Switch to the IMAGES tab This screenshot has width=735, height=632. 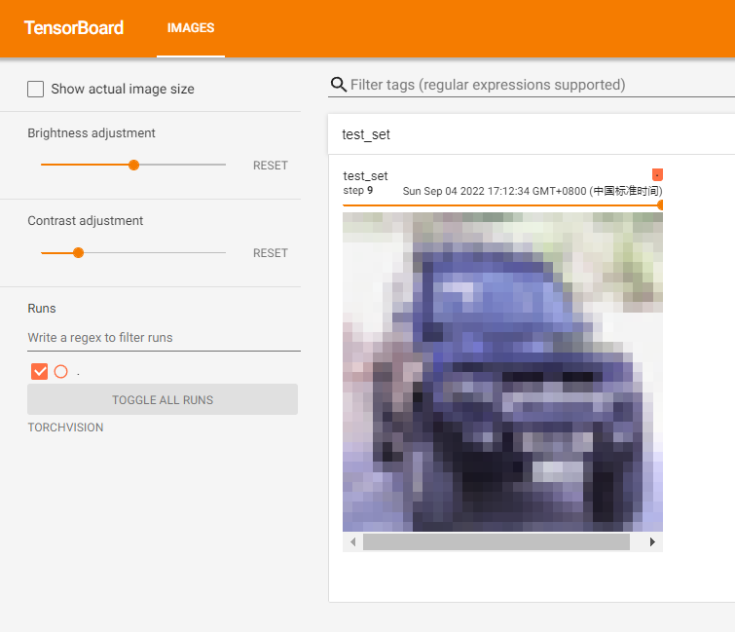click(191, 28)
